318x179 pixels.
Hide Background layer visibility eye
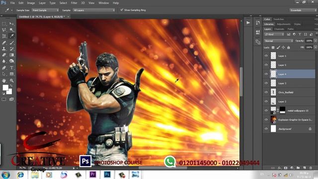266,129
